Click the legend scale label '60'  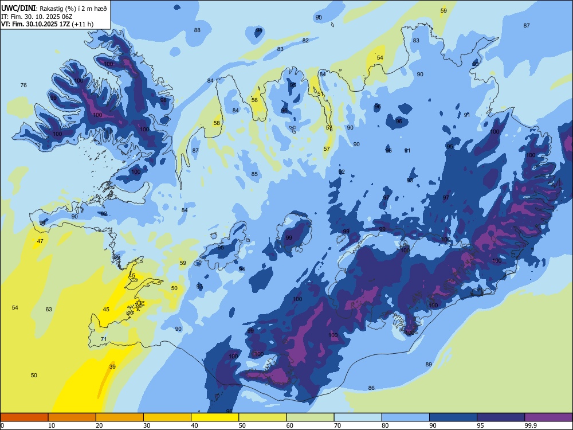pos(290,425)
